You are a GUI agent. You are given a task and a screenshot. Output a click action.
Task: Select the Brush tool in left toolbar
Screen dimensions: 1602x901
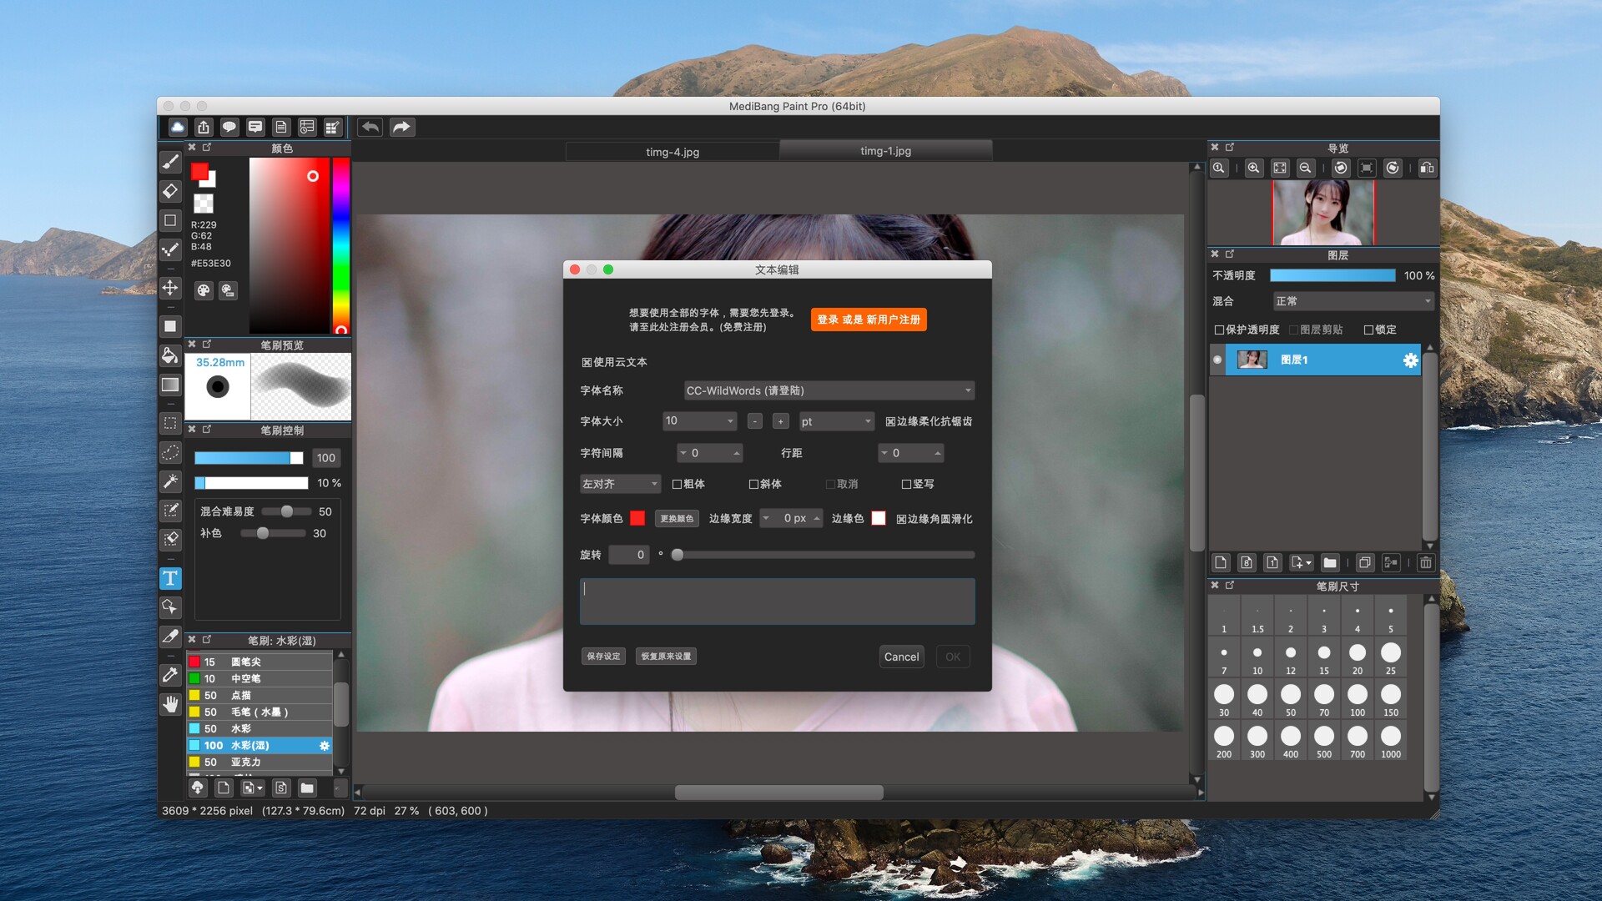(x=170, y=162)
